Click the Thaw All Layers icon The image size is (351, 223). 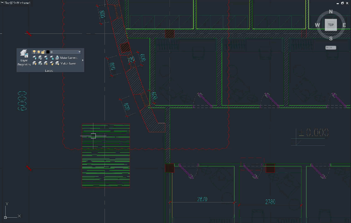(x=46, y=63)
